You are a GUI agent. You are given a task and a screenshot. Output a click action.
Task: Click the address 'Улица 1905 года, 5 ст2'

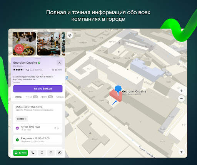coord(29,107)
